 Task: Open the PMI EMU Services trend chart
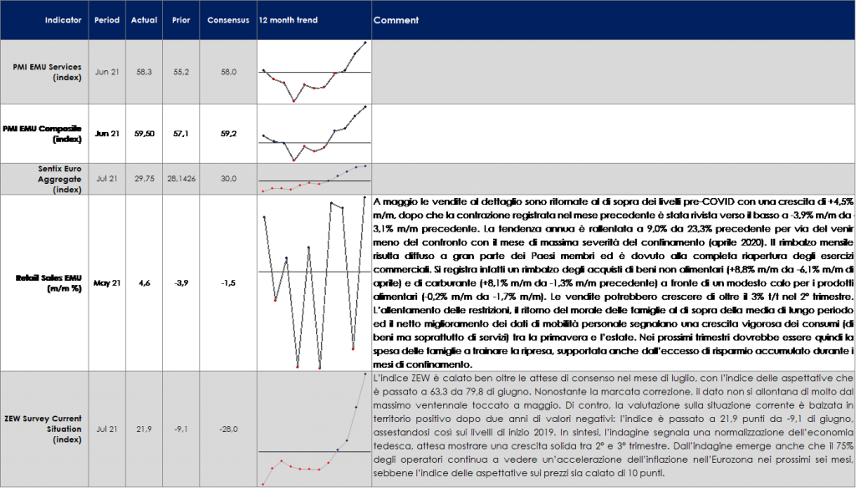[x=313, y=72]
